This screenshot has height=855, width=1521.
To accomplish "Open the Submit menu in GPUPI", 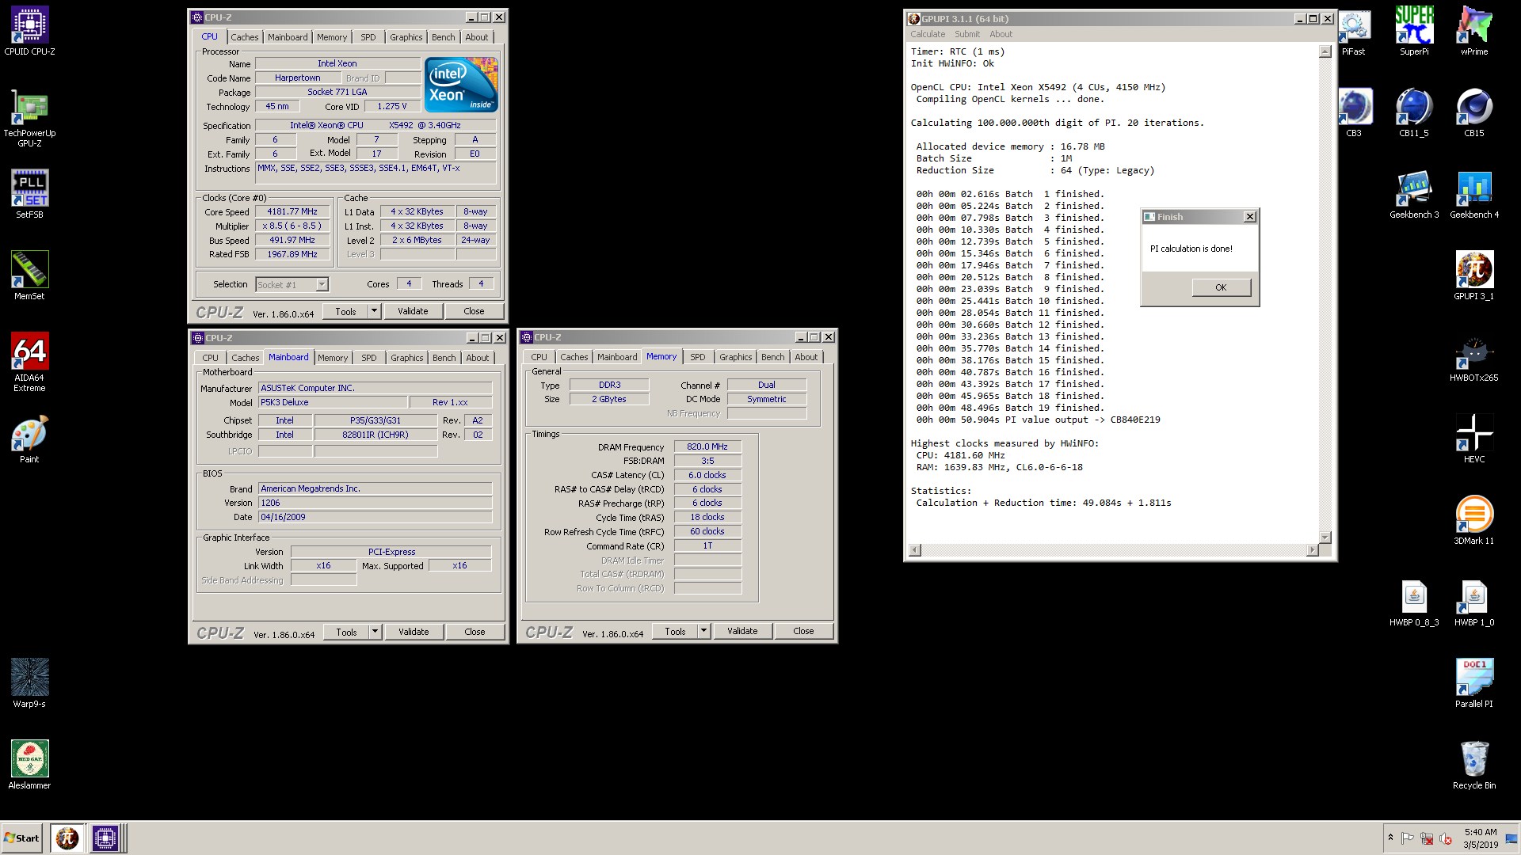I will coord(966,34).
